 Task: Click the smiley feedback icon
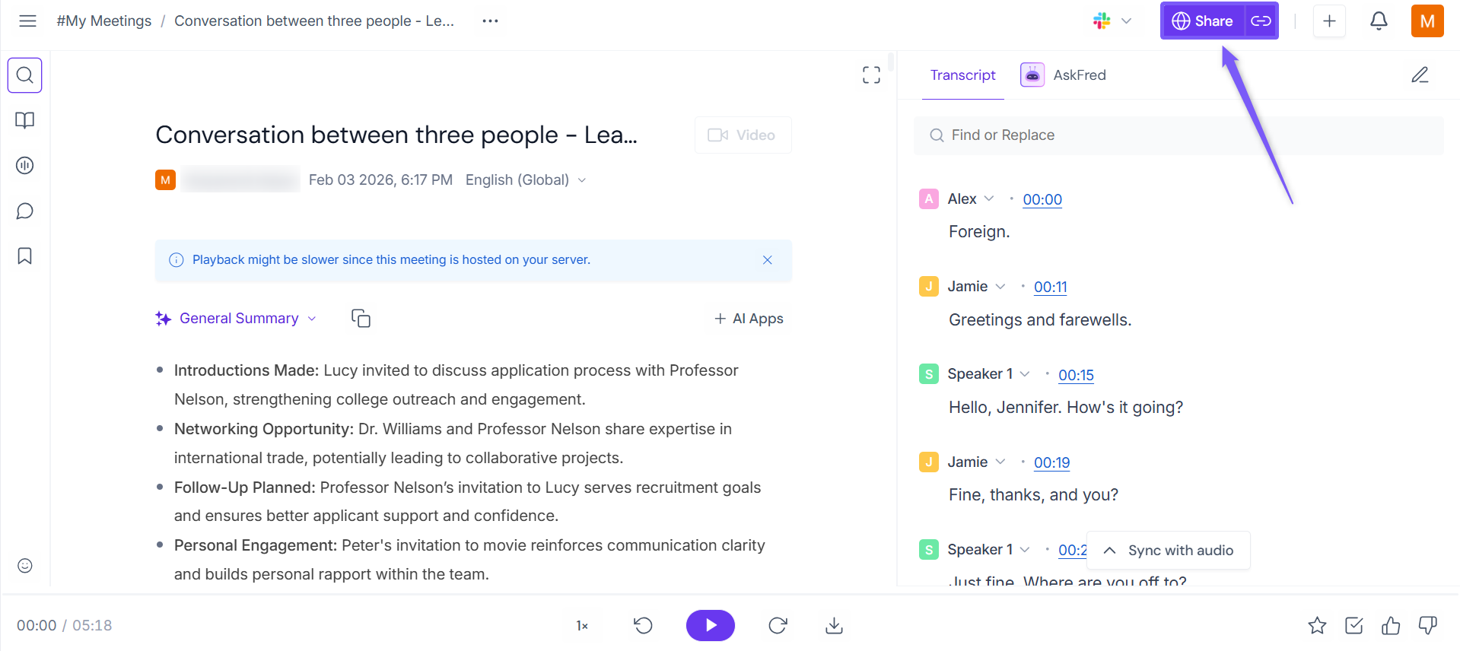click(24, 565)
